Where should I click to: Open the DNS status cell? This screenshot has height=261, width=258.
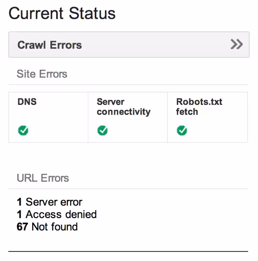click(x=48, y=117)
